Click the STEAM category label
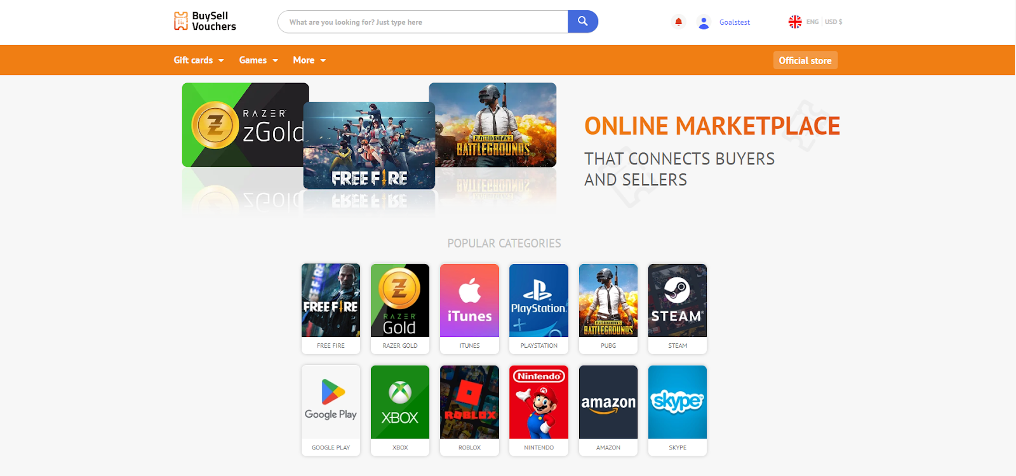The image size is (1016, 476). pyautogui.click(x=678, y=346)
